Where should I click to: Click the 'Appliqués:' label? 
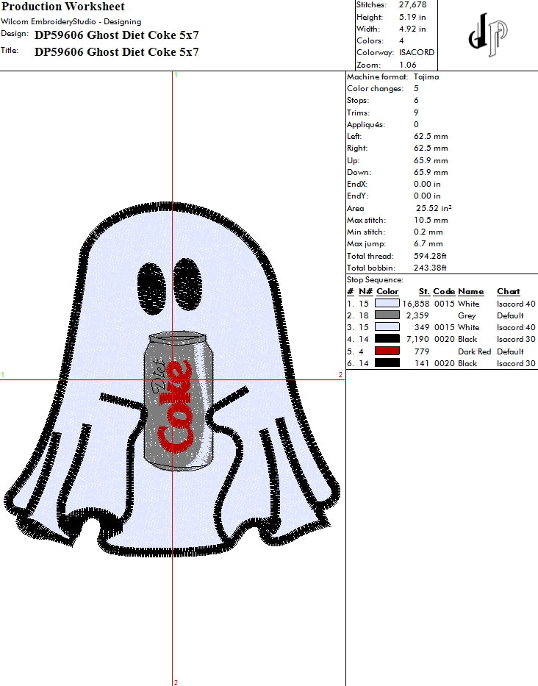pyautogui.click(x=366, y=125)
